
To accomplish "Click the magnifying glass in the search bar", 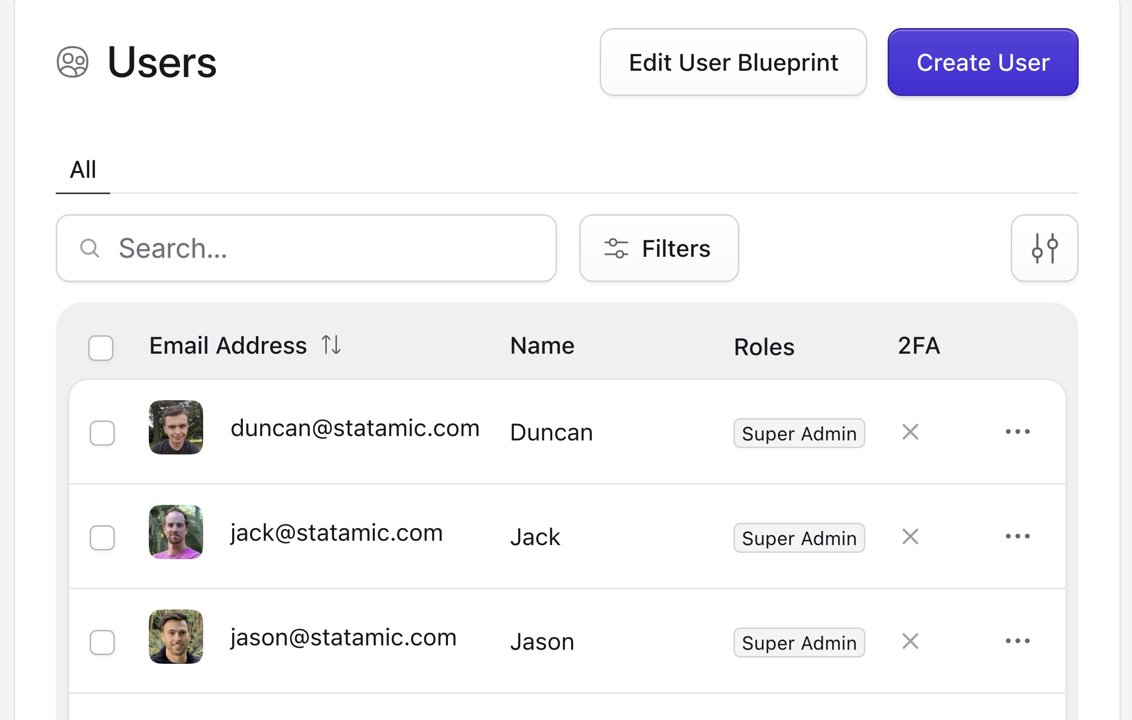I will tap(89, 248).
